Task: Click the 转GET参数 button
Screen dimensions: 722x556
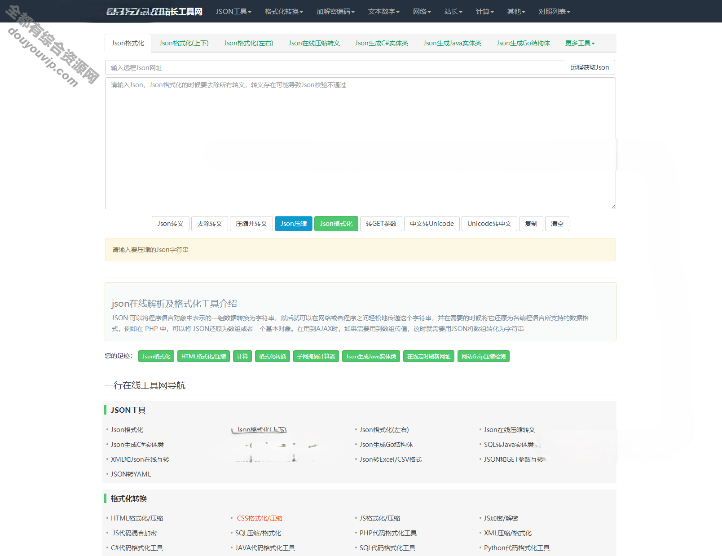Action: coord(381,224)
